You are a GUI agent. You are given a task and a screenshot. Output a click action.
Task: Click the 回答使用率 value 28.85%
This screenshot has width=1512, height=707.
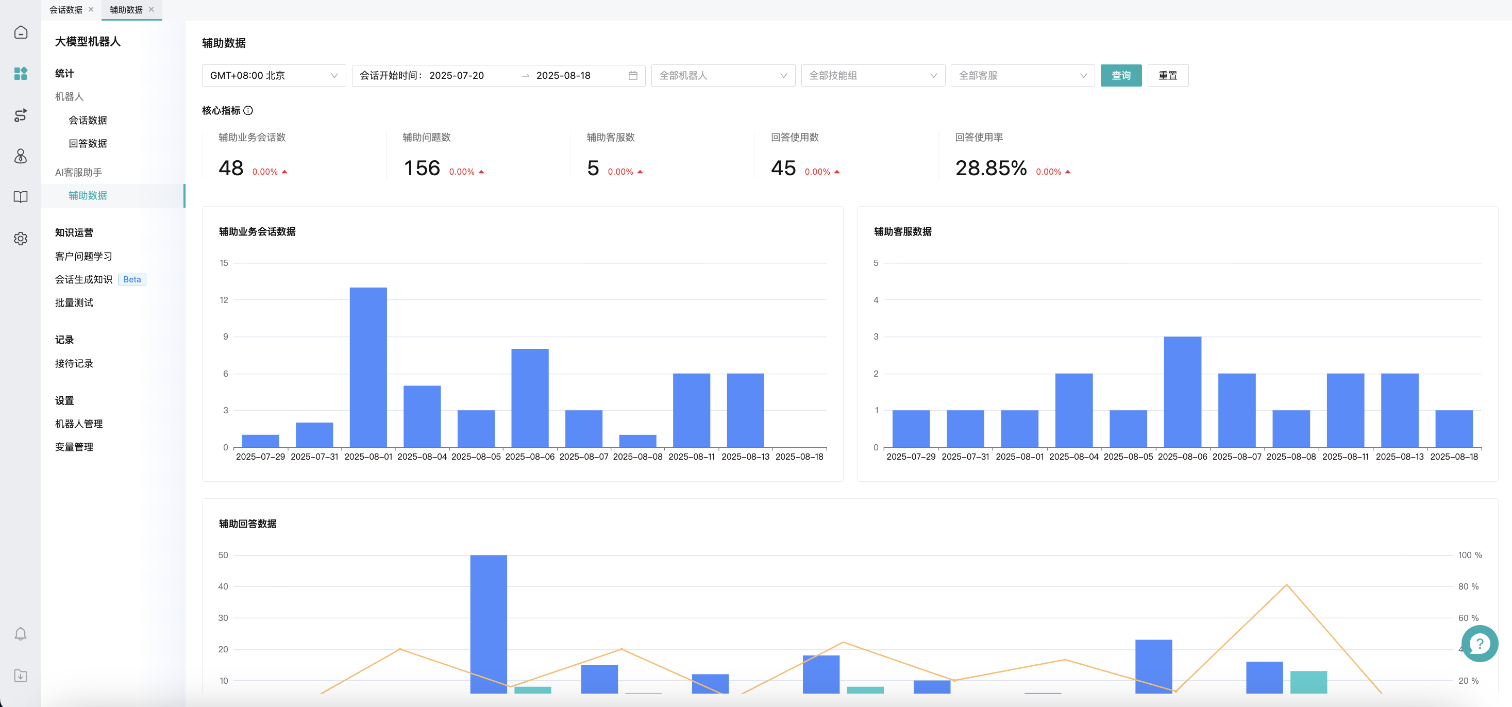point(992,169)
